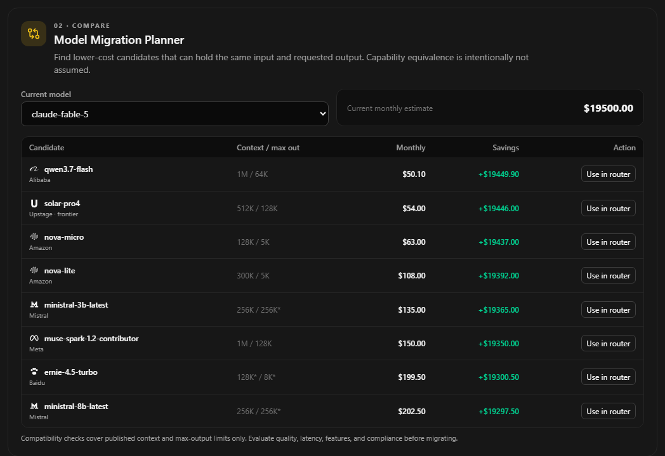The width and height of the screenshot is (665, 456).
Task: Click the +$19350.00 savings value
Action: pyautogui.click(x=499, y=343)
